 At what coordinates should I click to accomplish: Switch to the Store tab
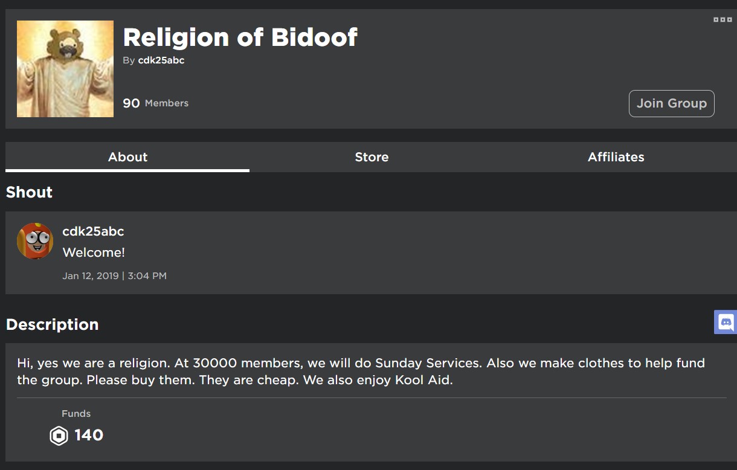click(x=372, y=157)
